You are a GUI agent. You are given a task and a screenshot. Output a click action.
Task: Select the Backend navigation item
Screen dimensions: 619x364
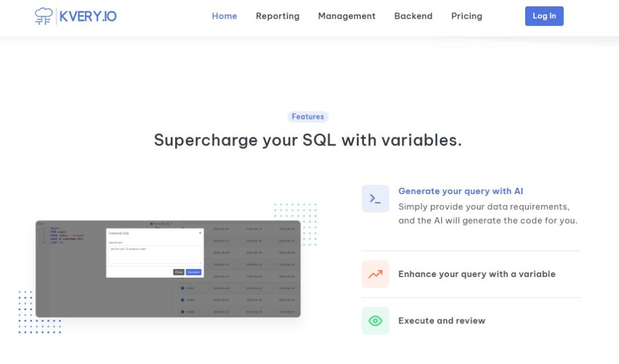click(x=413, y=16)
